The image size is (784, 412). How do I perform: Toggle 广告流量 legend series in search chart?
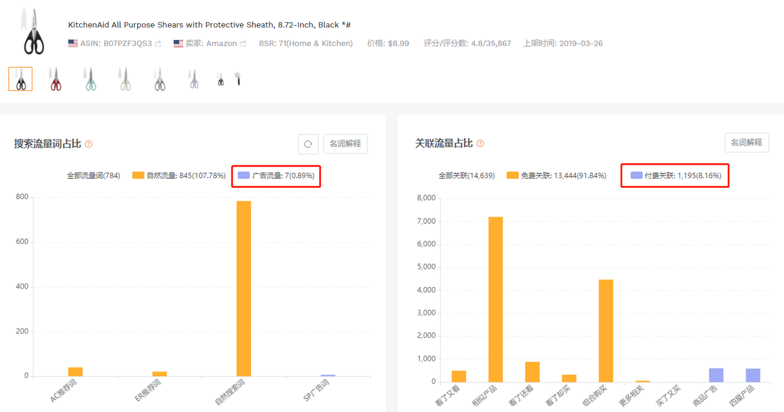tap(276, 176)
